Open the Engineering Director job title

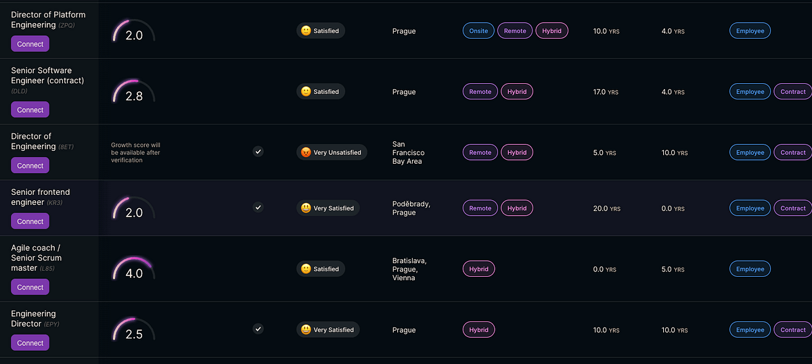33,319
